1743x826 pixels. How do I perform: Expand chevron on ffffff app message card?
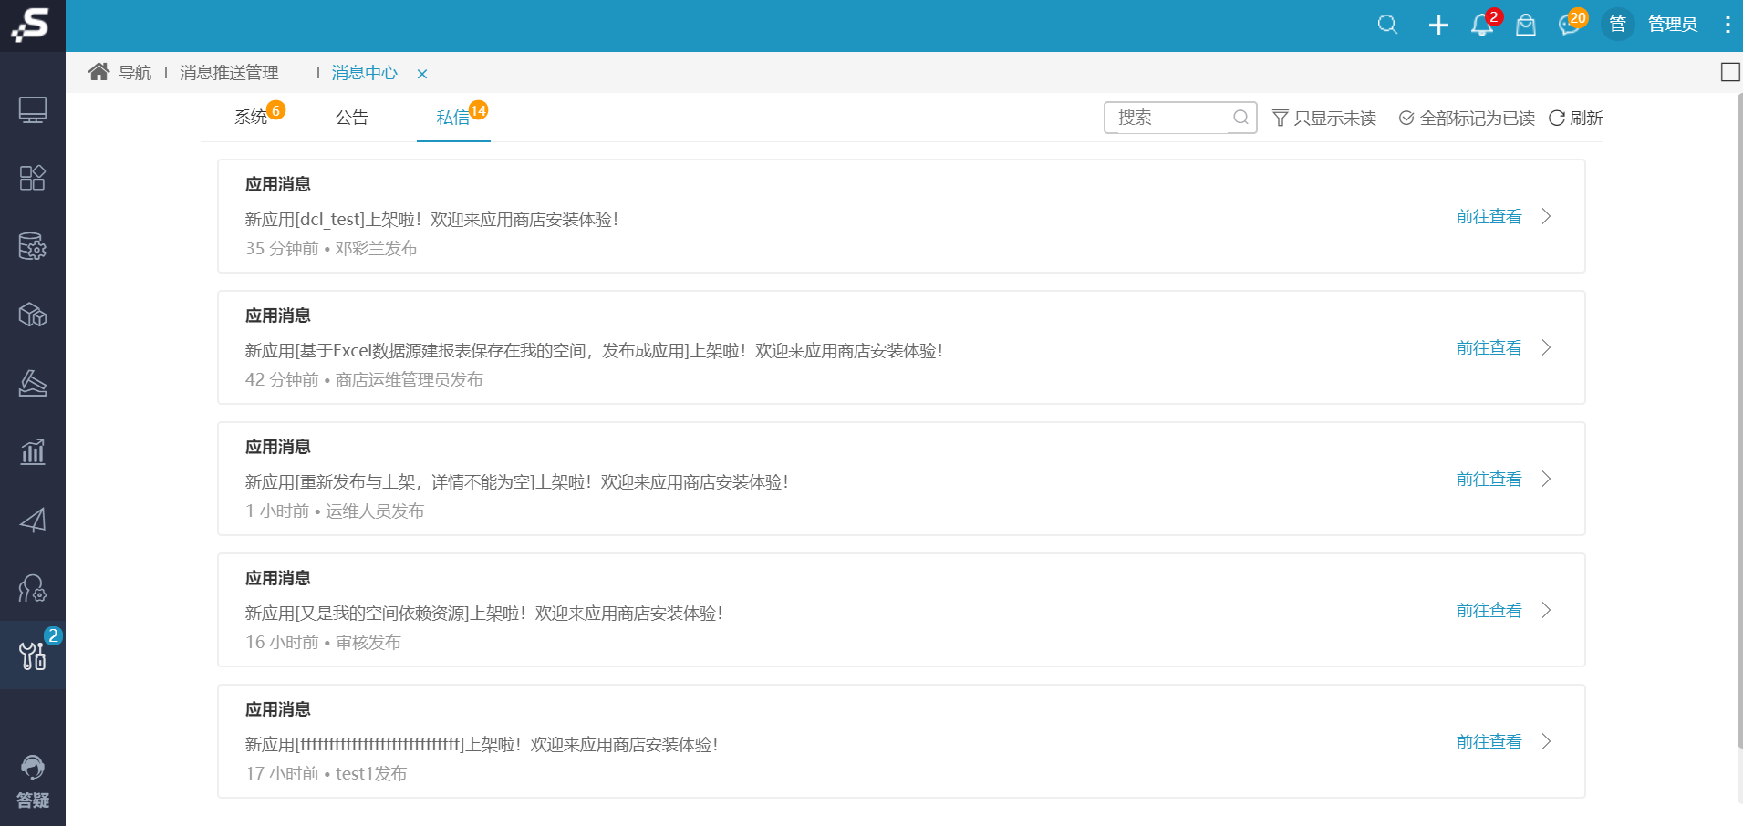(x=1547, y=742)
